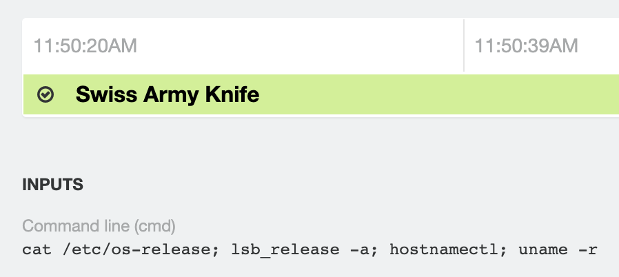Click the 'cat' word in the command
This screenshot has width=619, height=277.
[x=37, y=249]
